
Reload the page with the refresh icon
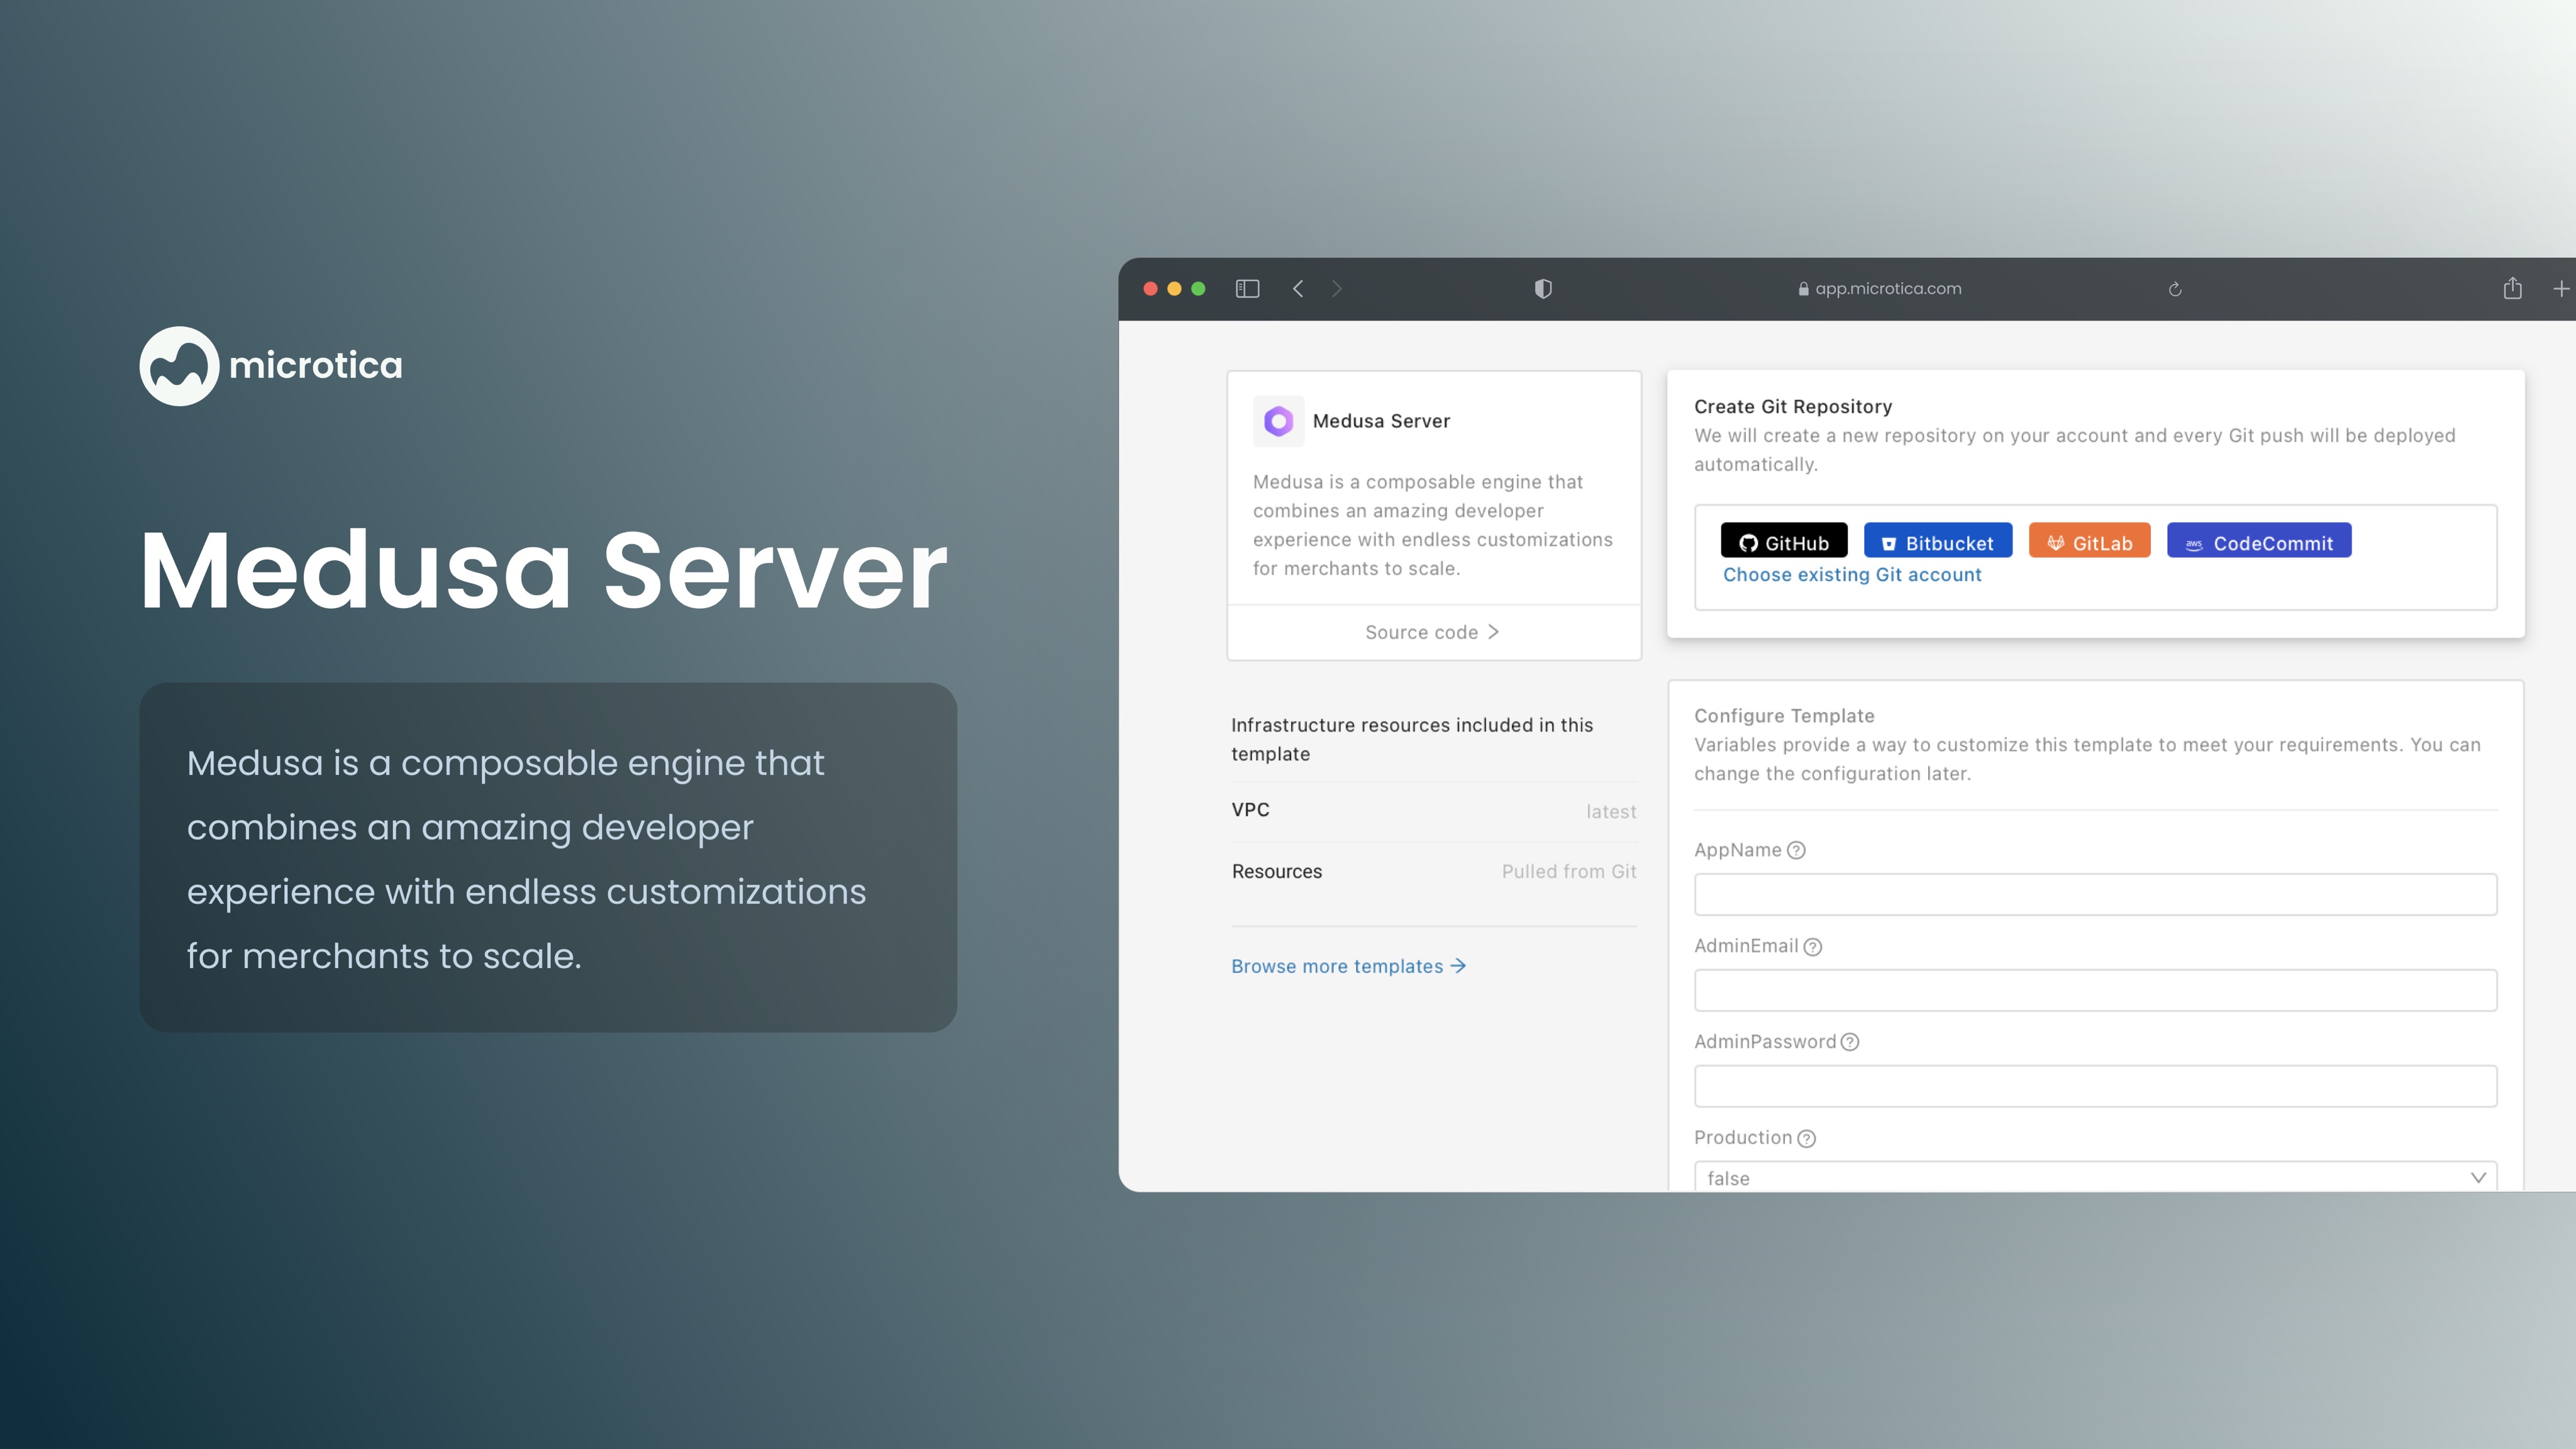coord(2175,290)
